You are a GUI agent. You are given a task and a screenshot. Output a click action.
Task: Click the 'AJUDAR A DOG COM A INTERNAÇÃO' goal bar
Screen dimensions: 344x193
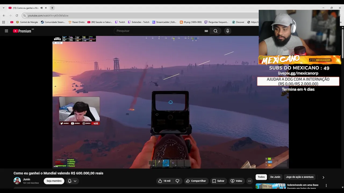pyautogui.click(x=298, y=81)
